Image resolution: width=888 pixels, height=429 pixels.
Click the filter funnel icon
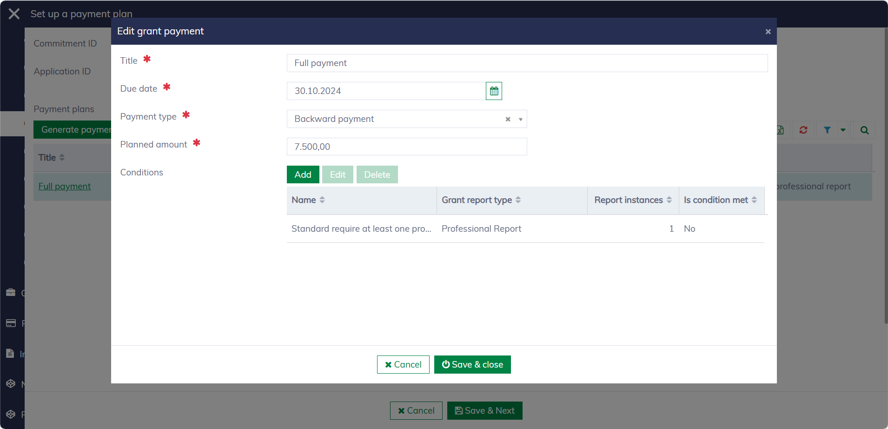[827, 130]
